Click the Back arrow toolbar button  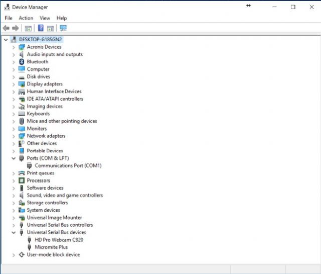point(6,28)
